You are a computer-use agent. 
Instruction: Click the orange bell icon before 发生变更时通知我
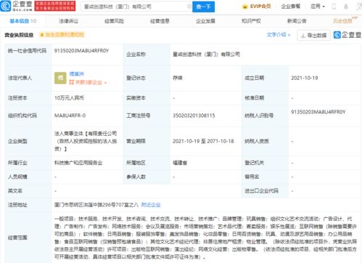tap(41, 35)
